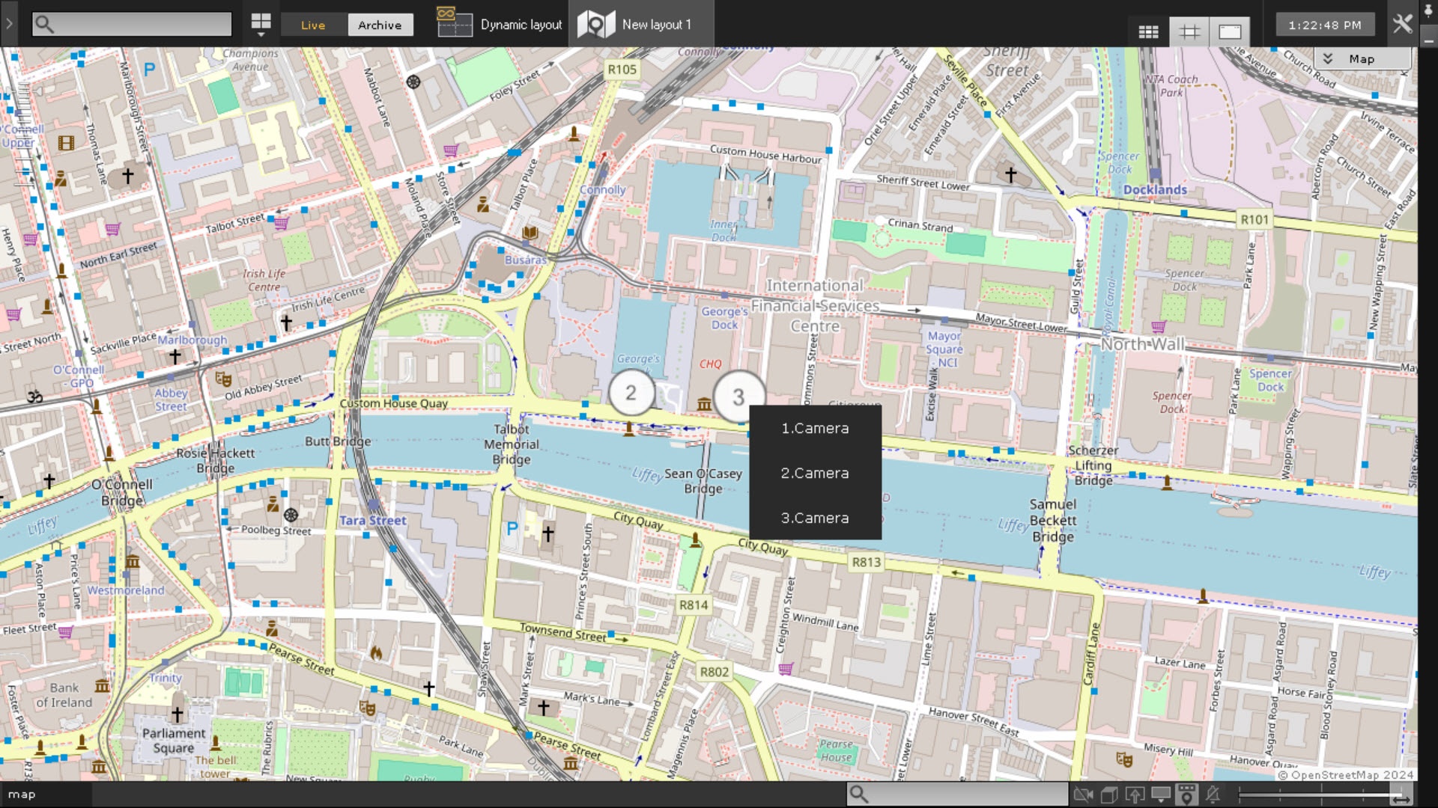The width and height of the screenshot is (1438, 808).
Task: Expand the layouts grid dropdown
Action: point(261,25)
